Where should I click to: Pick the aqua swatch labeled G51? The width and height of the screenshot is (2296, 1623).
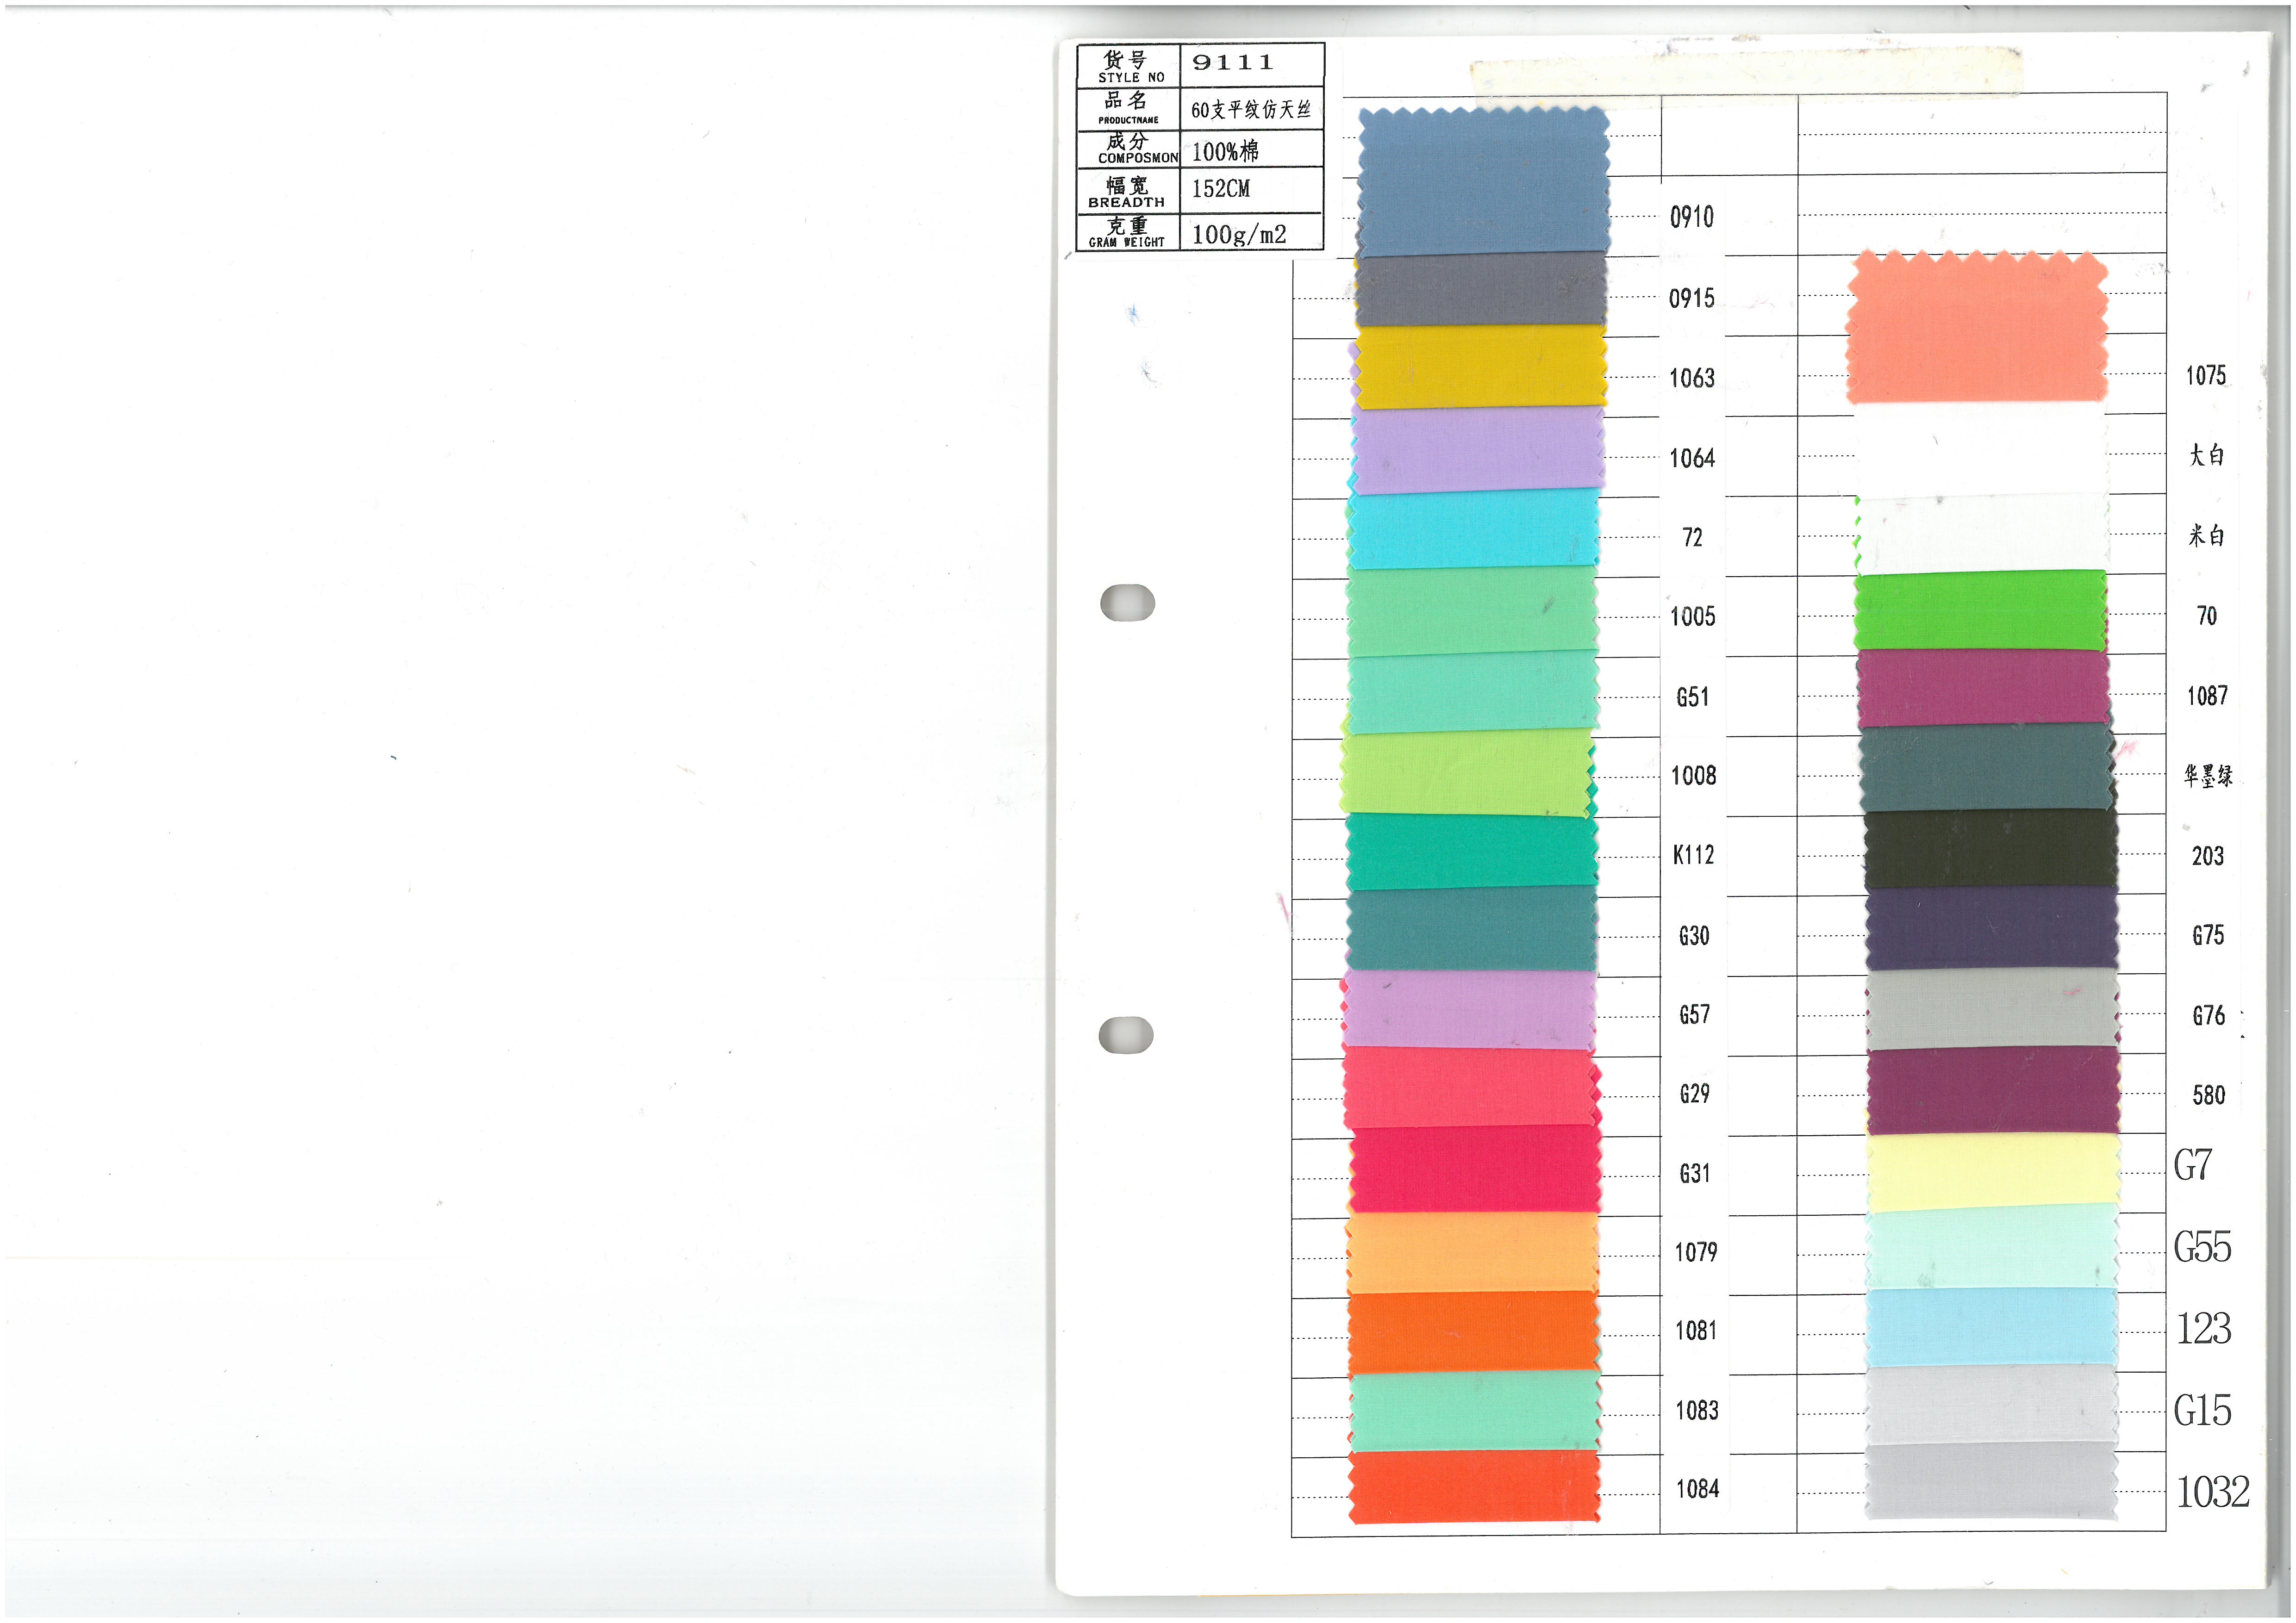click(1473, 693)
